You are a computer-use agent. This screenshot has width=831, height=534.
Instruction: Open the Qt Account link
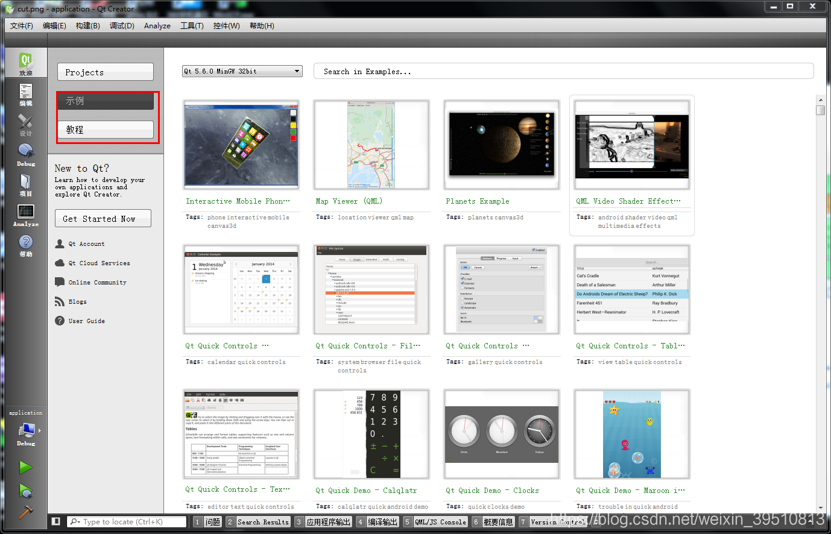click(86, 244)
